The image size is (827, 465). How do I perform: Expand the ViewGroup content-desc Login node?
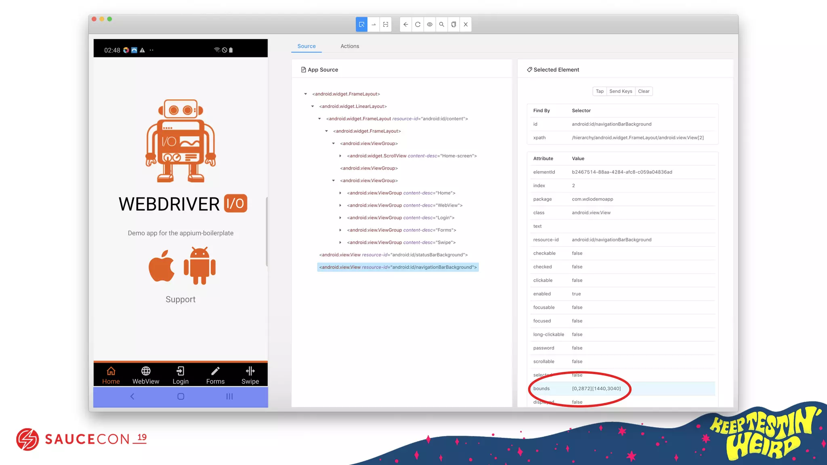pos(340,218)
